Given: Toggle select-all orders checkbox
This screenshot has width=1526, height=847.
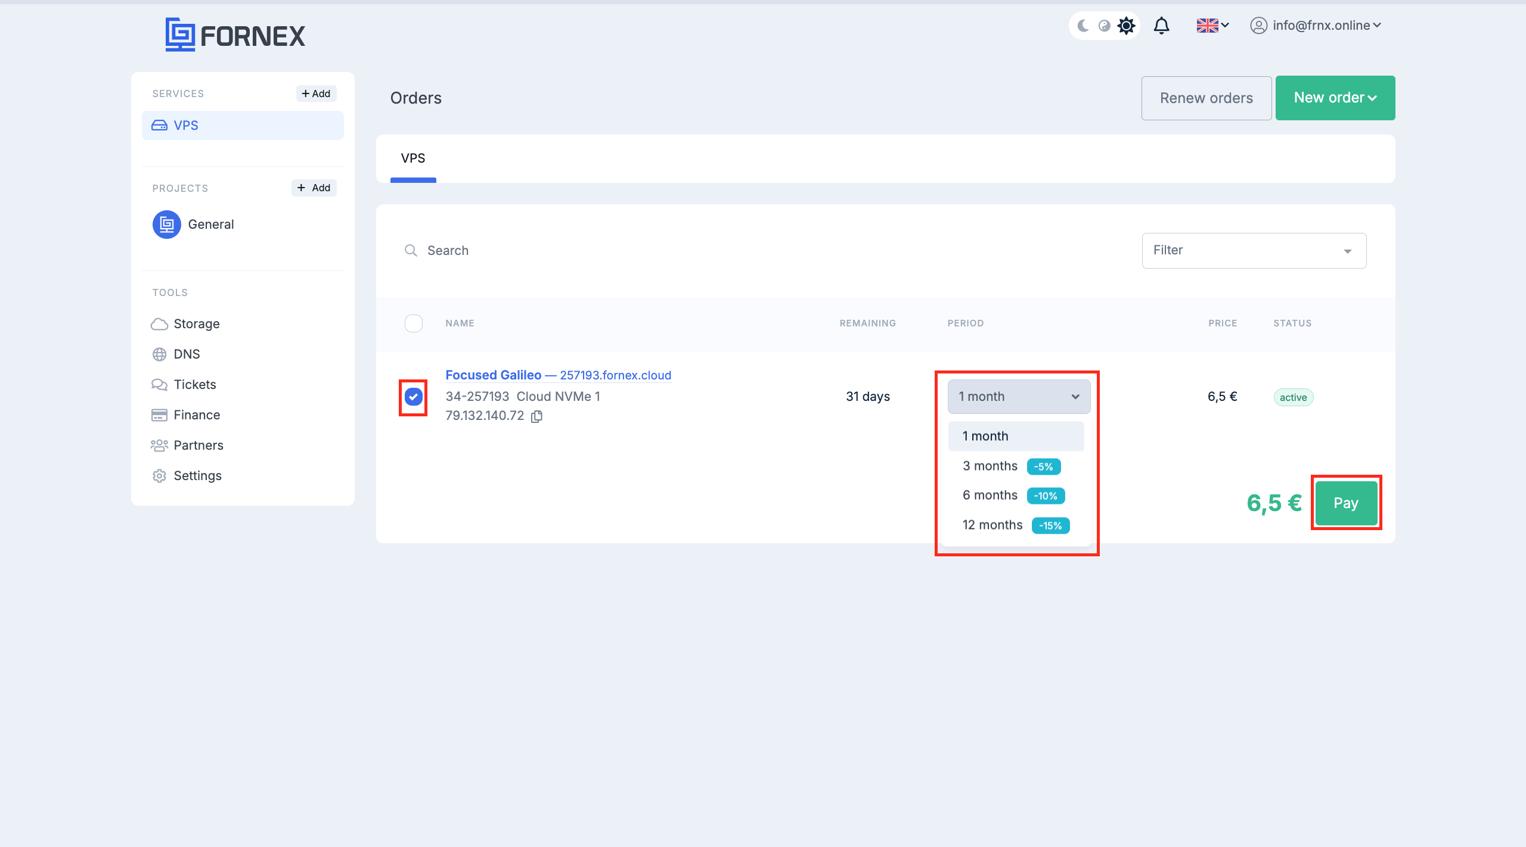Looking at the screenshot, I should click(414, 323).
